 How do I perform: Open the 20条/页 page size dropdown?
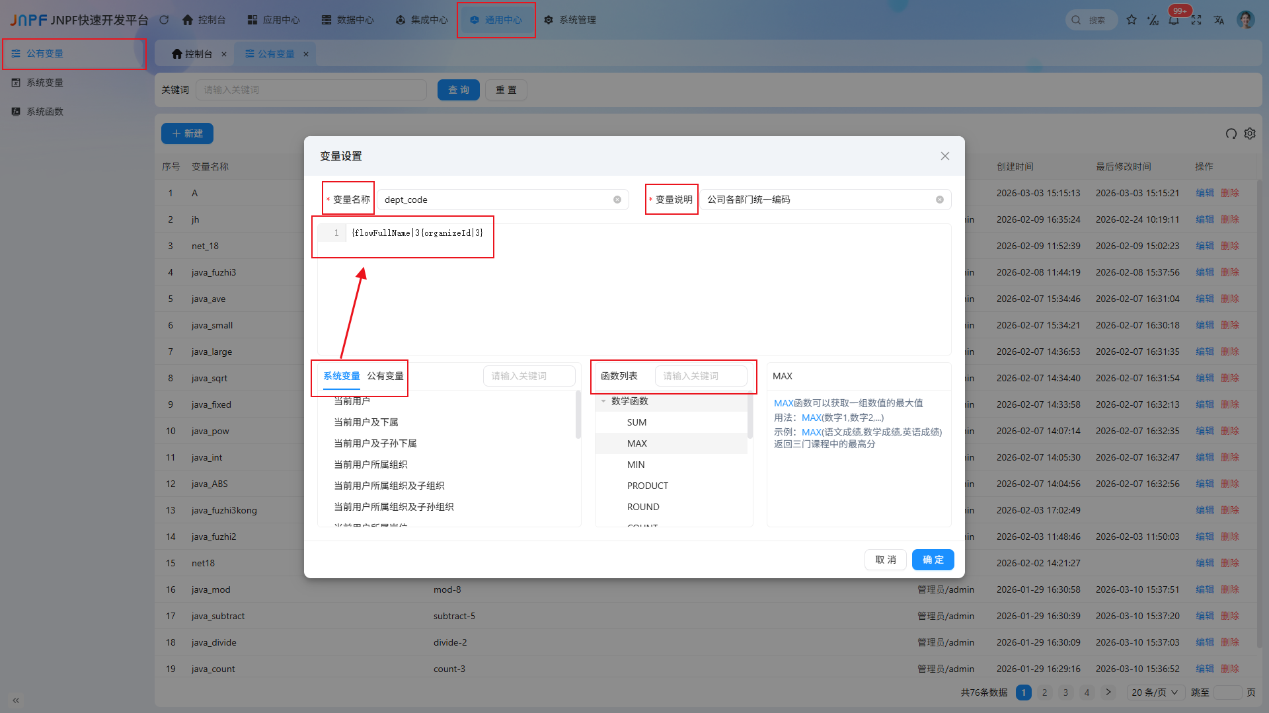click(x=1155, y=692)
